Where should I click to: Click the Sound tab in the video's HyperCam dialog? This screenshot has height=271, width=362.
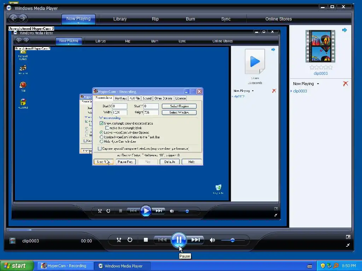point(147,98)
